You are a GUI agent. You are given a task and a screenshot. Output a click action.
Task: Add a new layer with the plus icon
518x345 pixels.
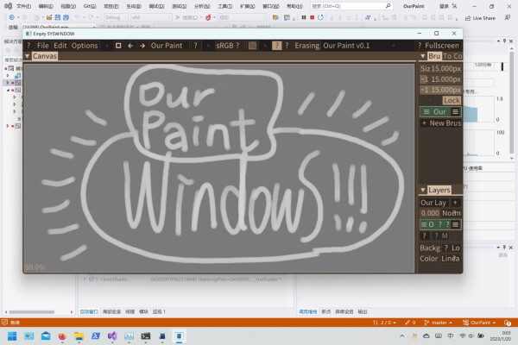point(455,203)
